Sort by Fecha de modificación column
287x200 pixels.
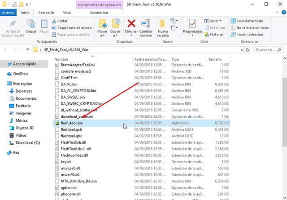coord(151,59)
